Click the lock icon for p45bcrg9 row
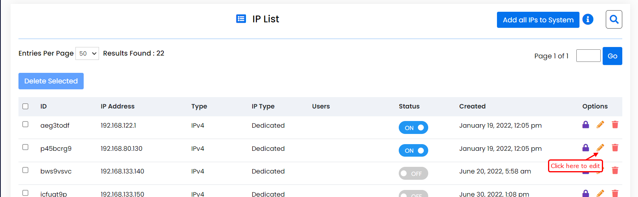This screenshot has height=197, width=638. (x=585, y=148)
